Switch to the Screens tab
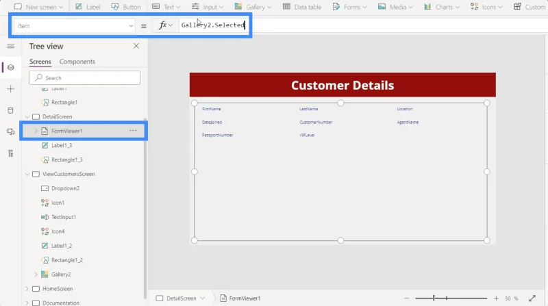The width and height of the screenshot is (548, 306). pos(40,62)
